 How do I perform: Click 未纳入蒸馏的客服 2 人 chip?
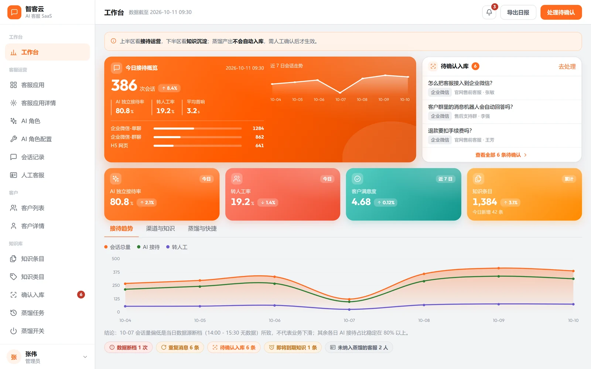click(359, 348)
